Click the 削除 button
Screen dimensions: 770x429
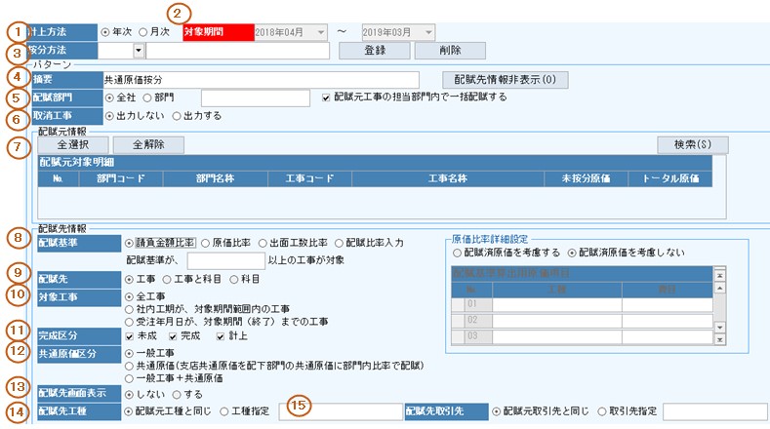coord(450,50)
